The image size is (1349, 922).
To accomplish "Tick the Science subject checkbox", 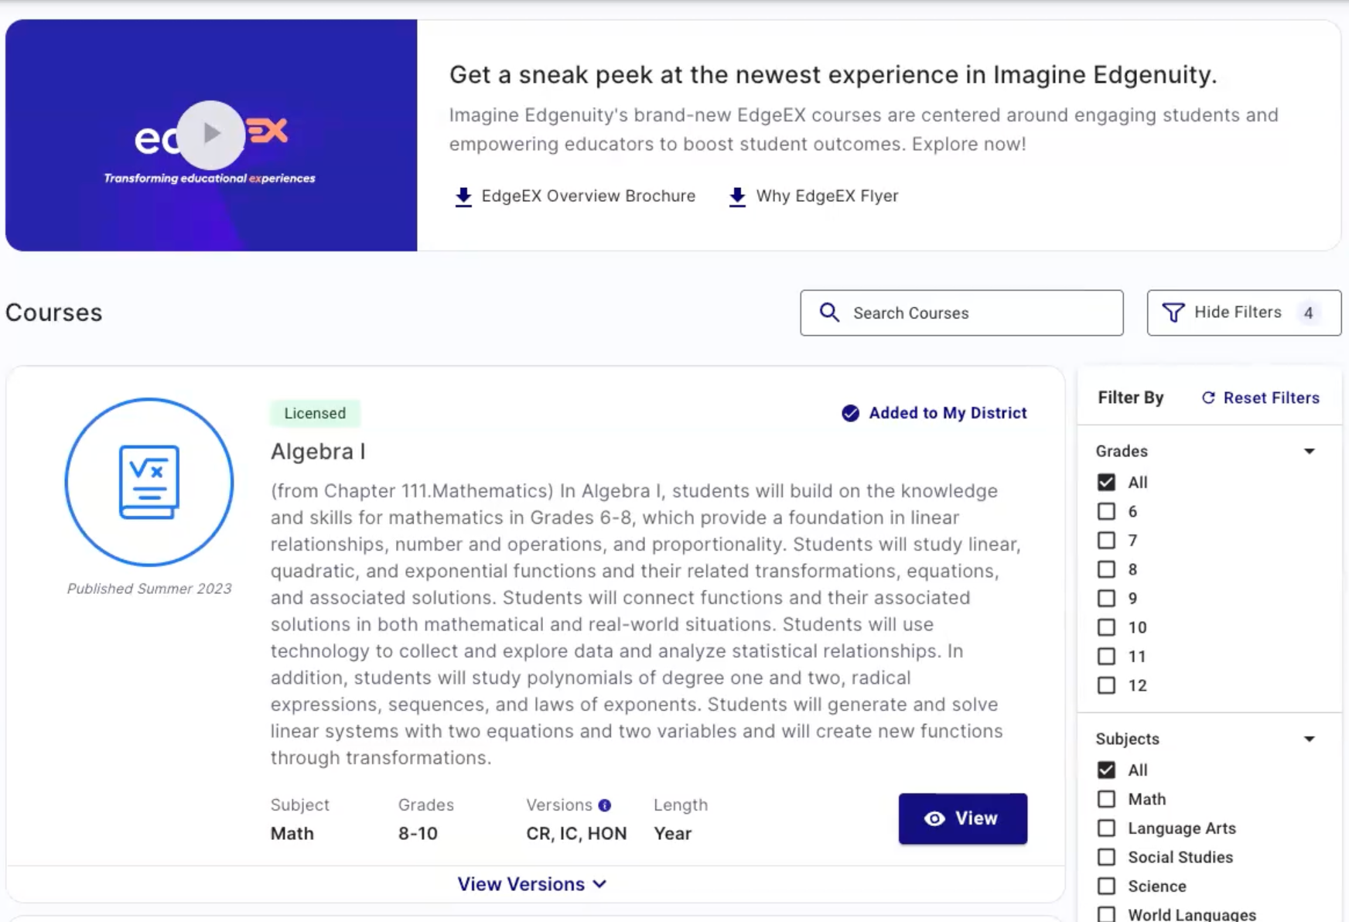I will click(1106, 886).
